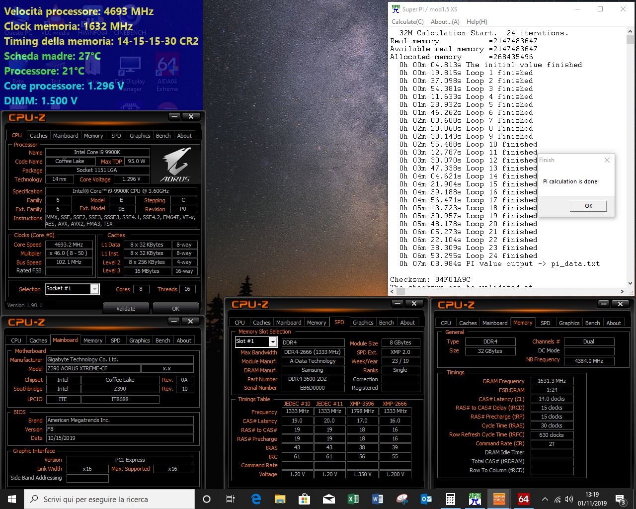Open Bench tab in the Memory window

(592, 323)
